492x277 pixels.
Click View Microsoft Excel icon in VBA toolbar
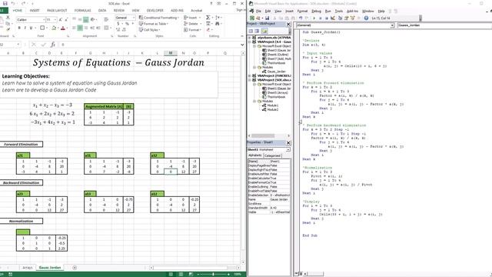pos(252,18)
